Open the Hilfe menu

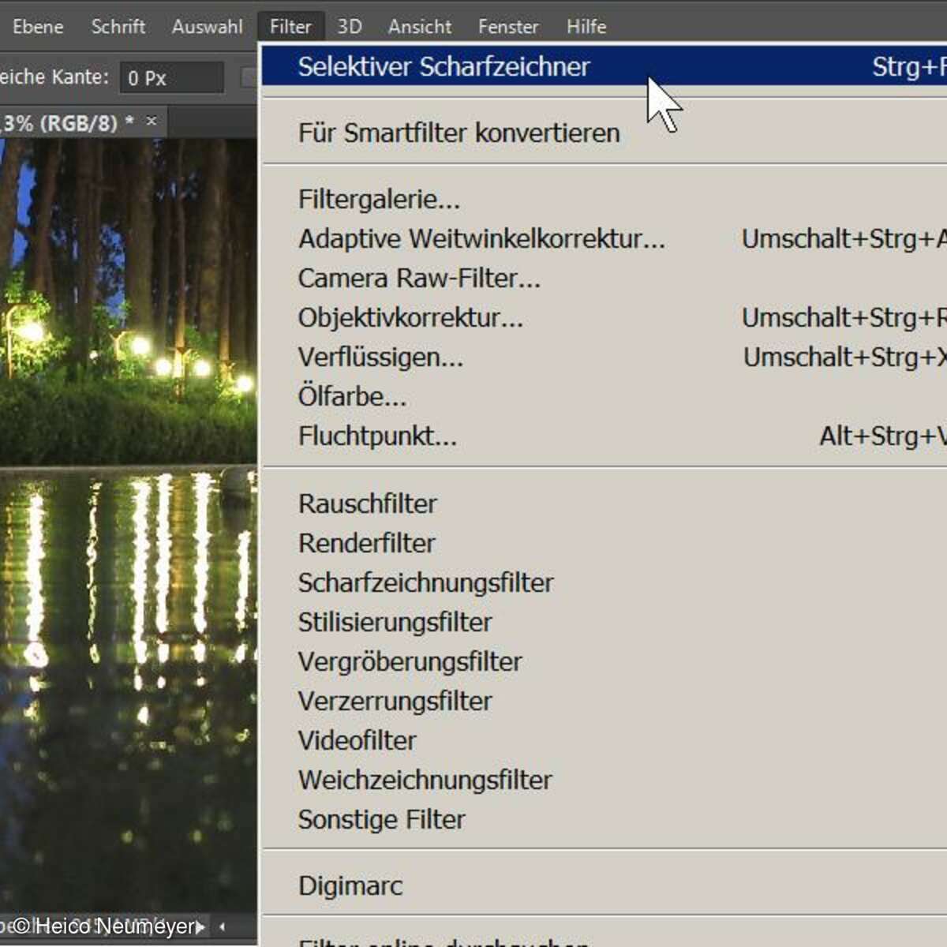586,27
